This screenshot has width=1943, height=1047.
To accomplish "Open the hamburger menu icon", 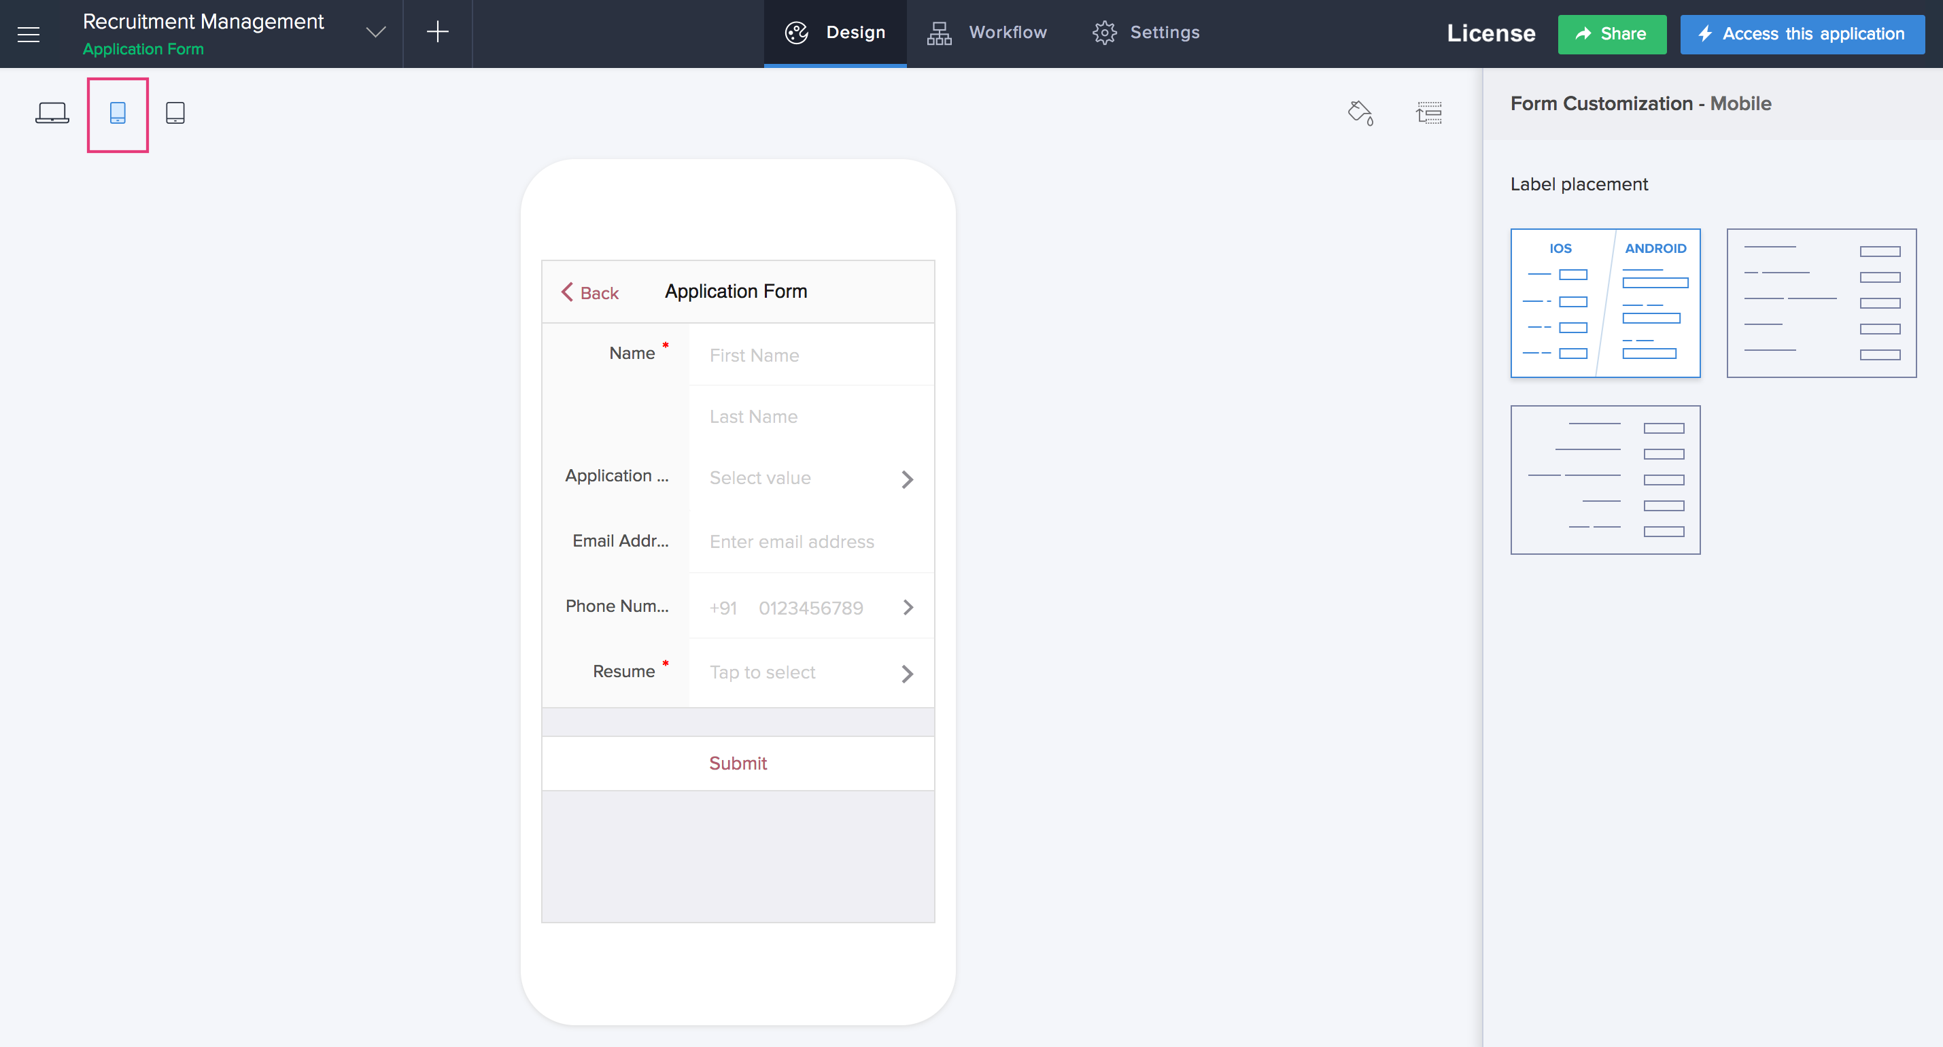I will [29, 34].
